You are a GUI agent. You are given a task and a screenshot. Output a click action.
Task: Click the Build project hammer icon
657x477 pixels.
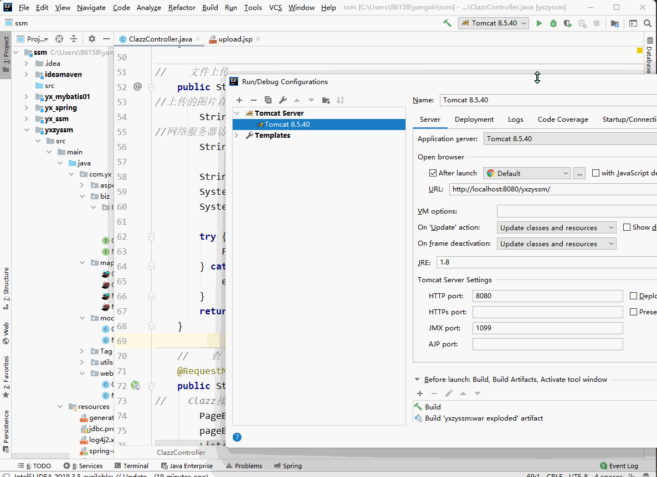coord(447,23)
